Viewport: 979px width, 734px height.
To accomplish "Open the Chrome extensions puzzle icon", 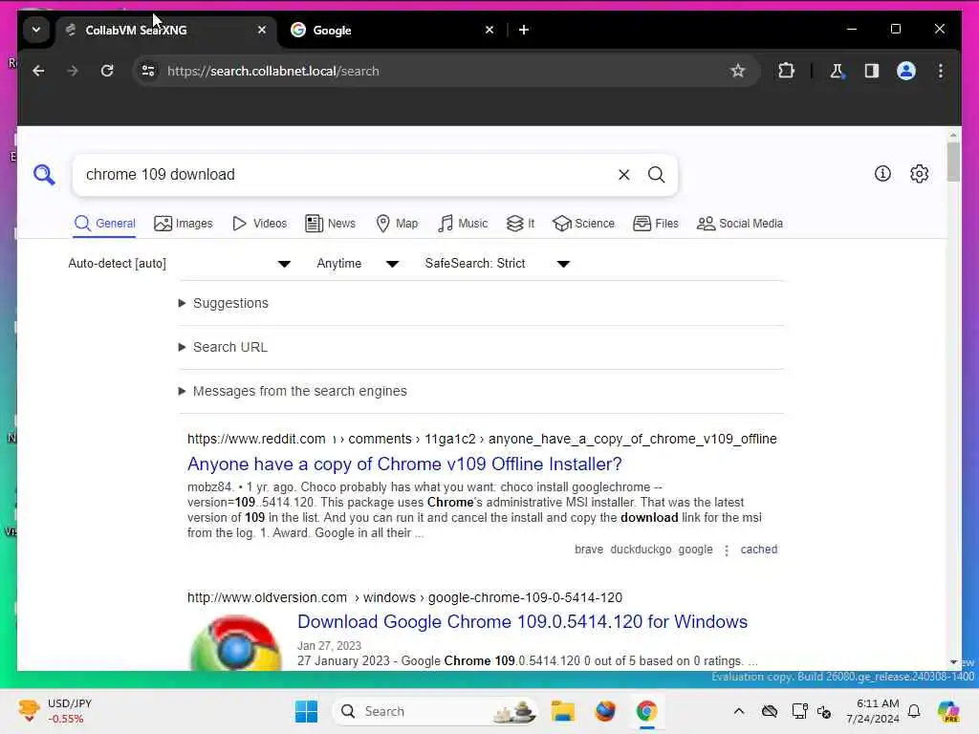I will pyautogui.click(x=786, y=71).
